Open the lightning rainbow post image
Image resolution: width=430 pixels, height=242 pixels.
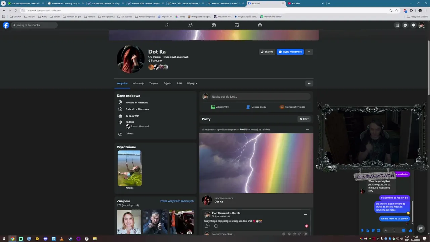tap(256, 163)
